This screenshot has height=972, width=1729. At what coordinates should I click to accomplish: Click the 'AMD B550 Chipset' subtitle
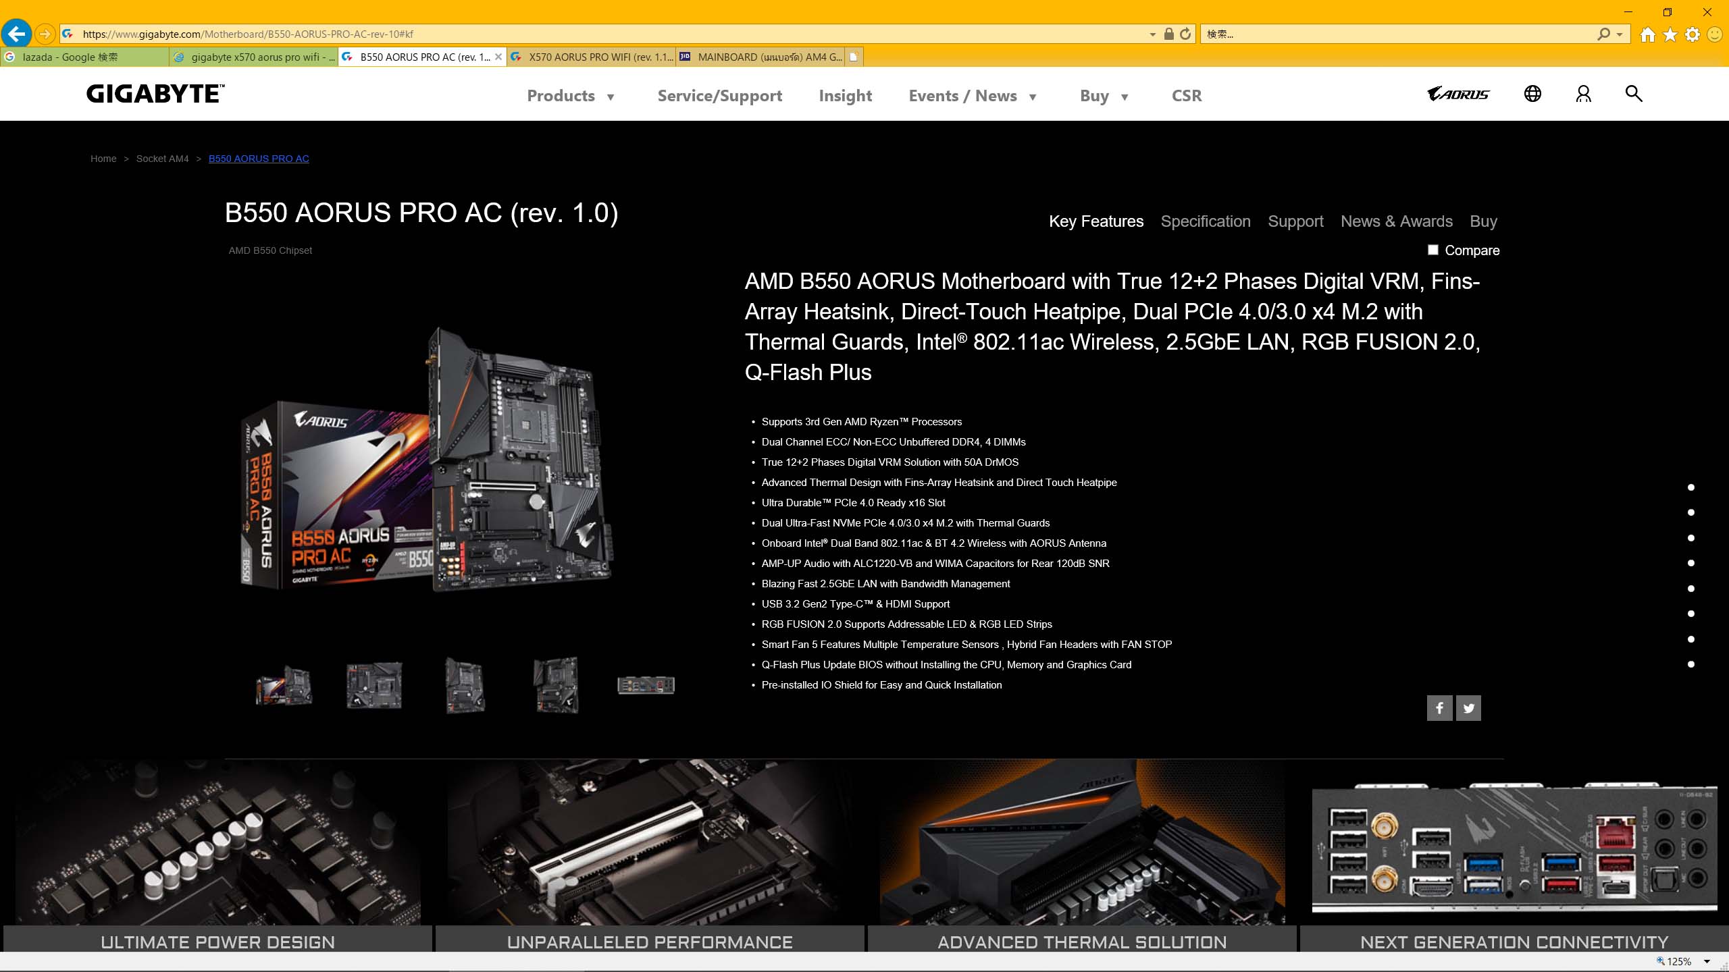pyautogui.click(x=270, y=250)
